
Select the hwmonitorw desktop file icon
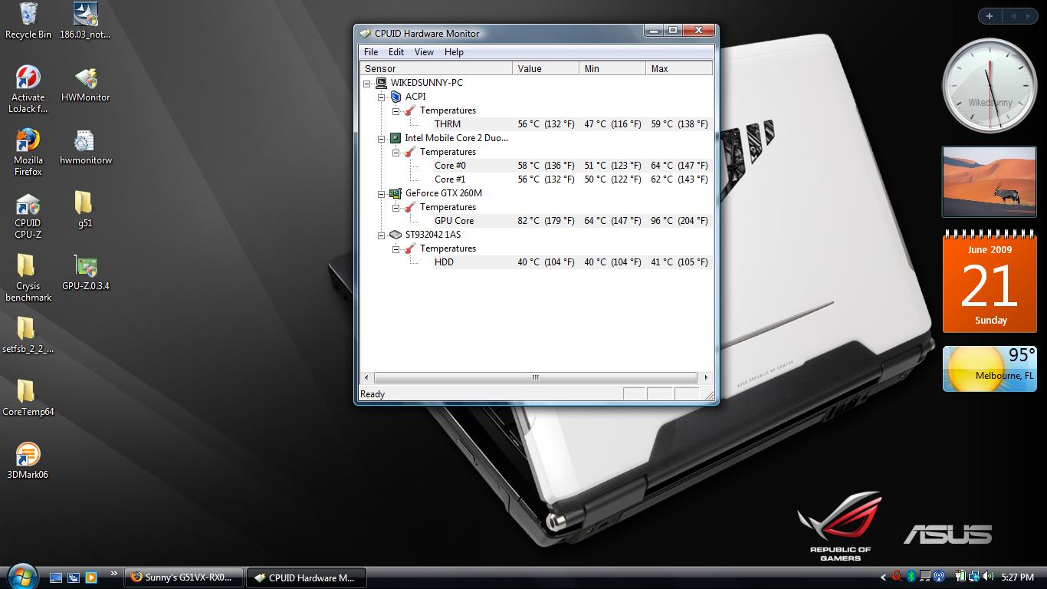(x=85, y=147)
